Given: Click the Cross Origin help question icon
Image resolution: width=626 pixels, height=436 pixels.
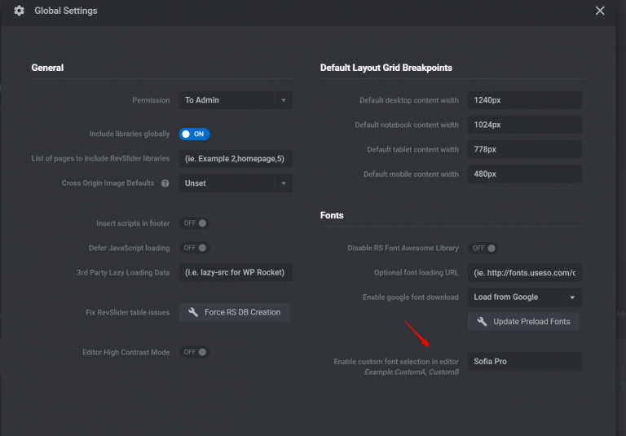Looking at the screenshot, I should [165, 183].
